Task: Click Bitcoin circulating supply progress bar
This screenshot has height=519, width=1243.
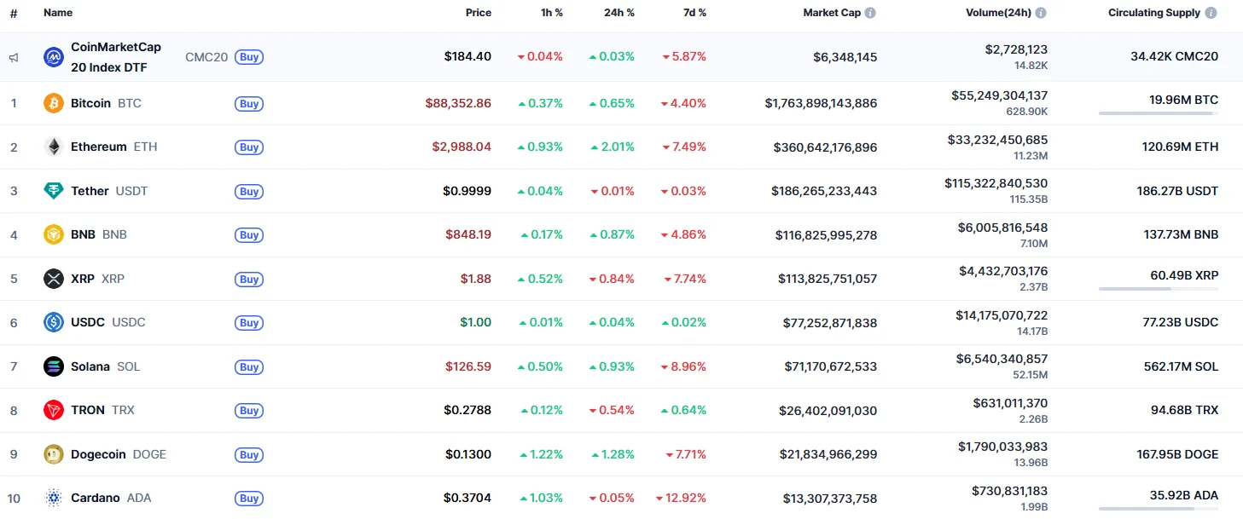Action: click(1158, 113)
